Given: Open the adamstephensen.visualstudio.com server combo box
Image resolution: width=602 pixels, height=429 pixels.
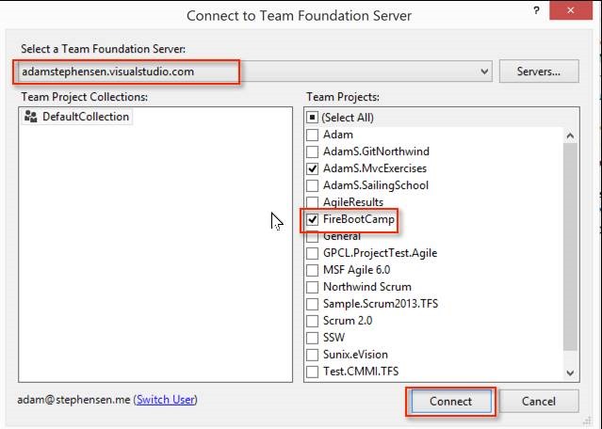Looking at the screenshot, I should click(x=253, y=71).
